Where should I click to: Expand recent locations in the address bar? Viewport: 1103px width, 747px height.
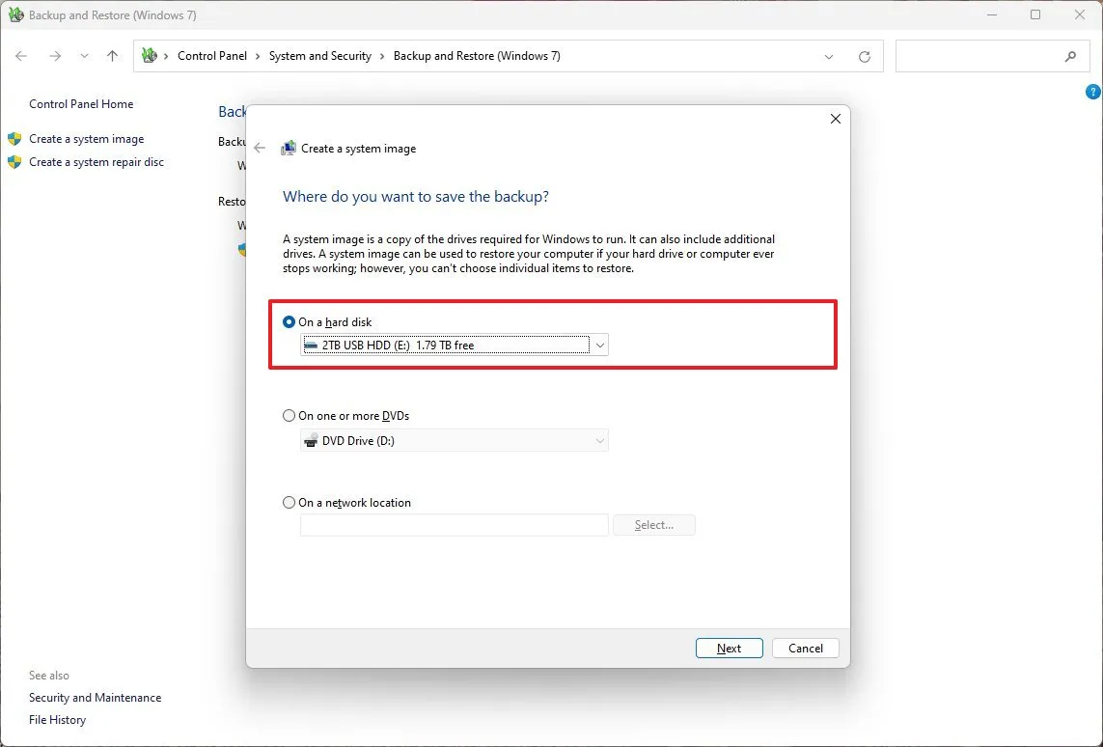coord(828,56)
